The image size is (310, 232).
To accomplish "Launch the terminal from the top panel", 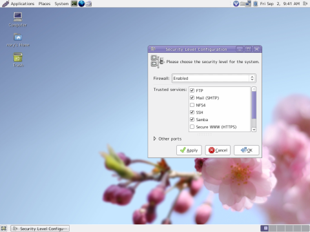I will click(x=74, y=4).
